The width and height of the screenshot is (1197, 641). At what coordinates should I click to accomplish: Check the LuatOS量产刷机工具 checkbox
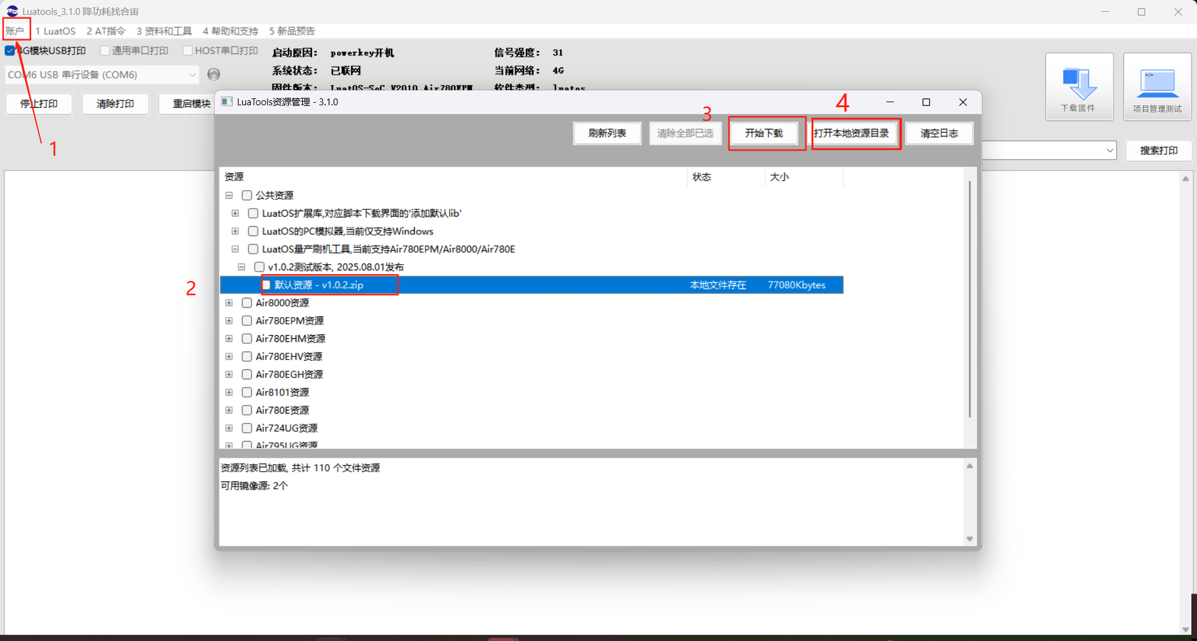253,249
